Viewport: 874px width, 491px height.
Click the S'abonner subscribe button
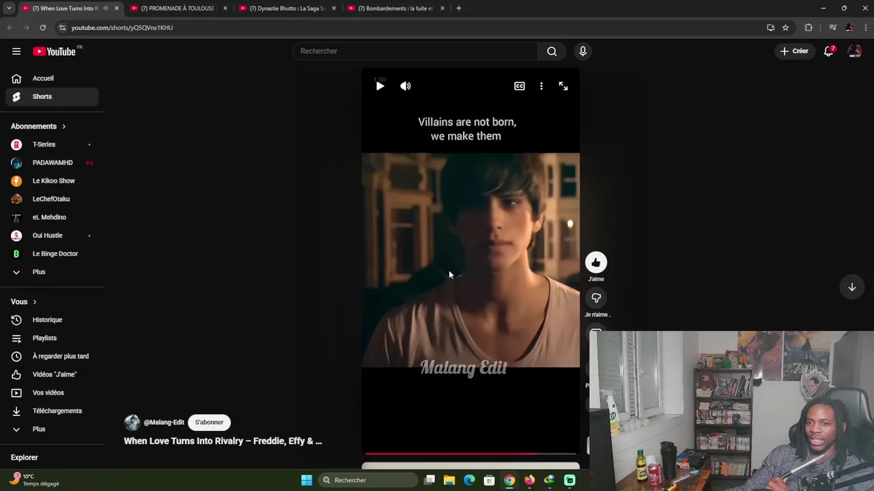[x=209, y=422]
